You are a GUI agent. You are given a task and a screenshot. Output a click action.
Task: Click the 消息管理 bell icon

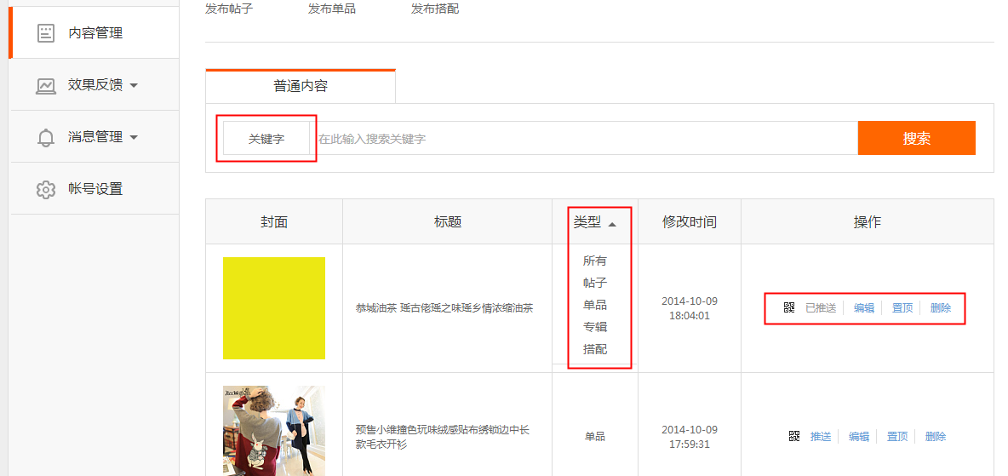(x=46, y=137)
